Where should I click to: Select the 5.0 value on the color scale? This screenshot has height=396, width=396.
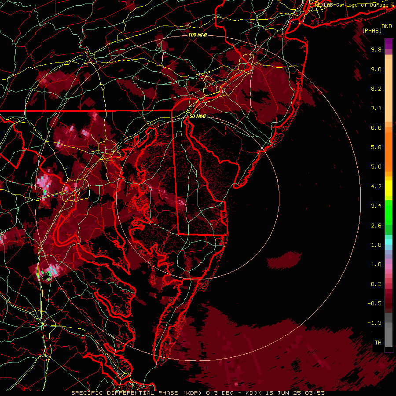click(x=376, y=167)
